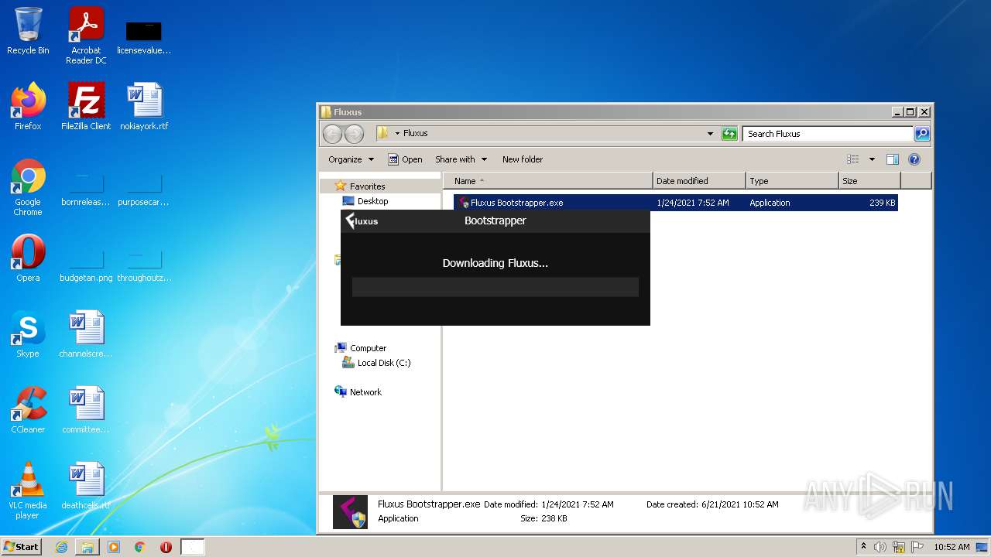Screen dimensions: 991x557
Task: Select the bornreleas desktop file
Action: [86, 190]
